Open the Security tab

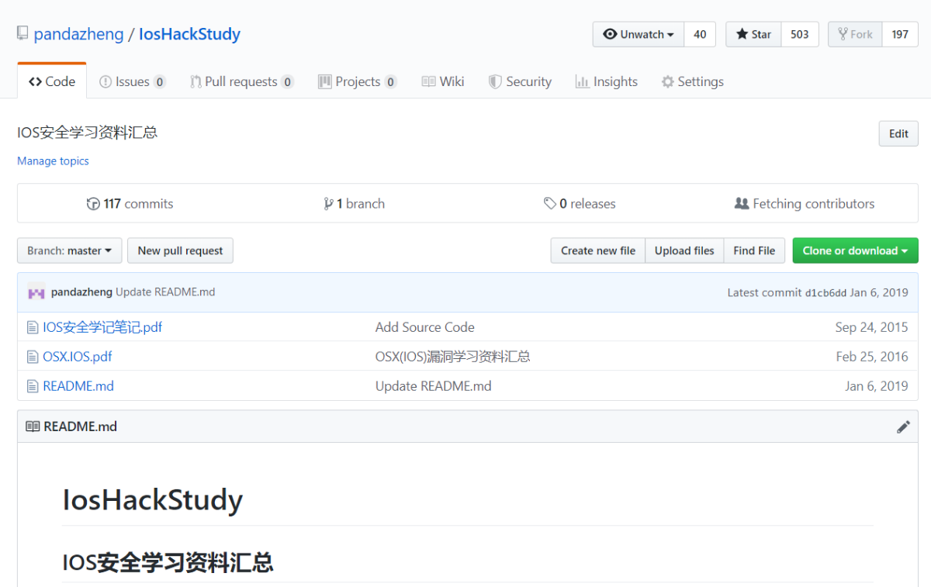[x=520, y=81]
